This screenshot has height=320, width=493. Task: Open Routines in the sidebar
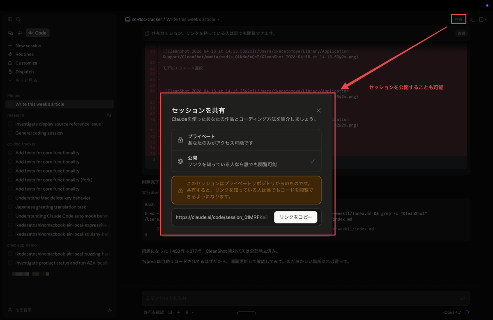click(x=24, y=54)
